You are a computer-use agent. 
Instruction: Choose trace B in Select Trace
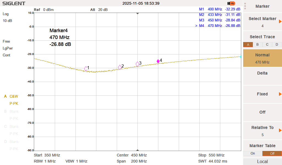(x=257, y=45)
